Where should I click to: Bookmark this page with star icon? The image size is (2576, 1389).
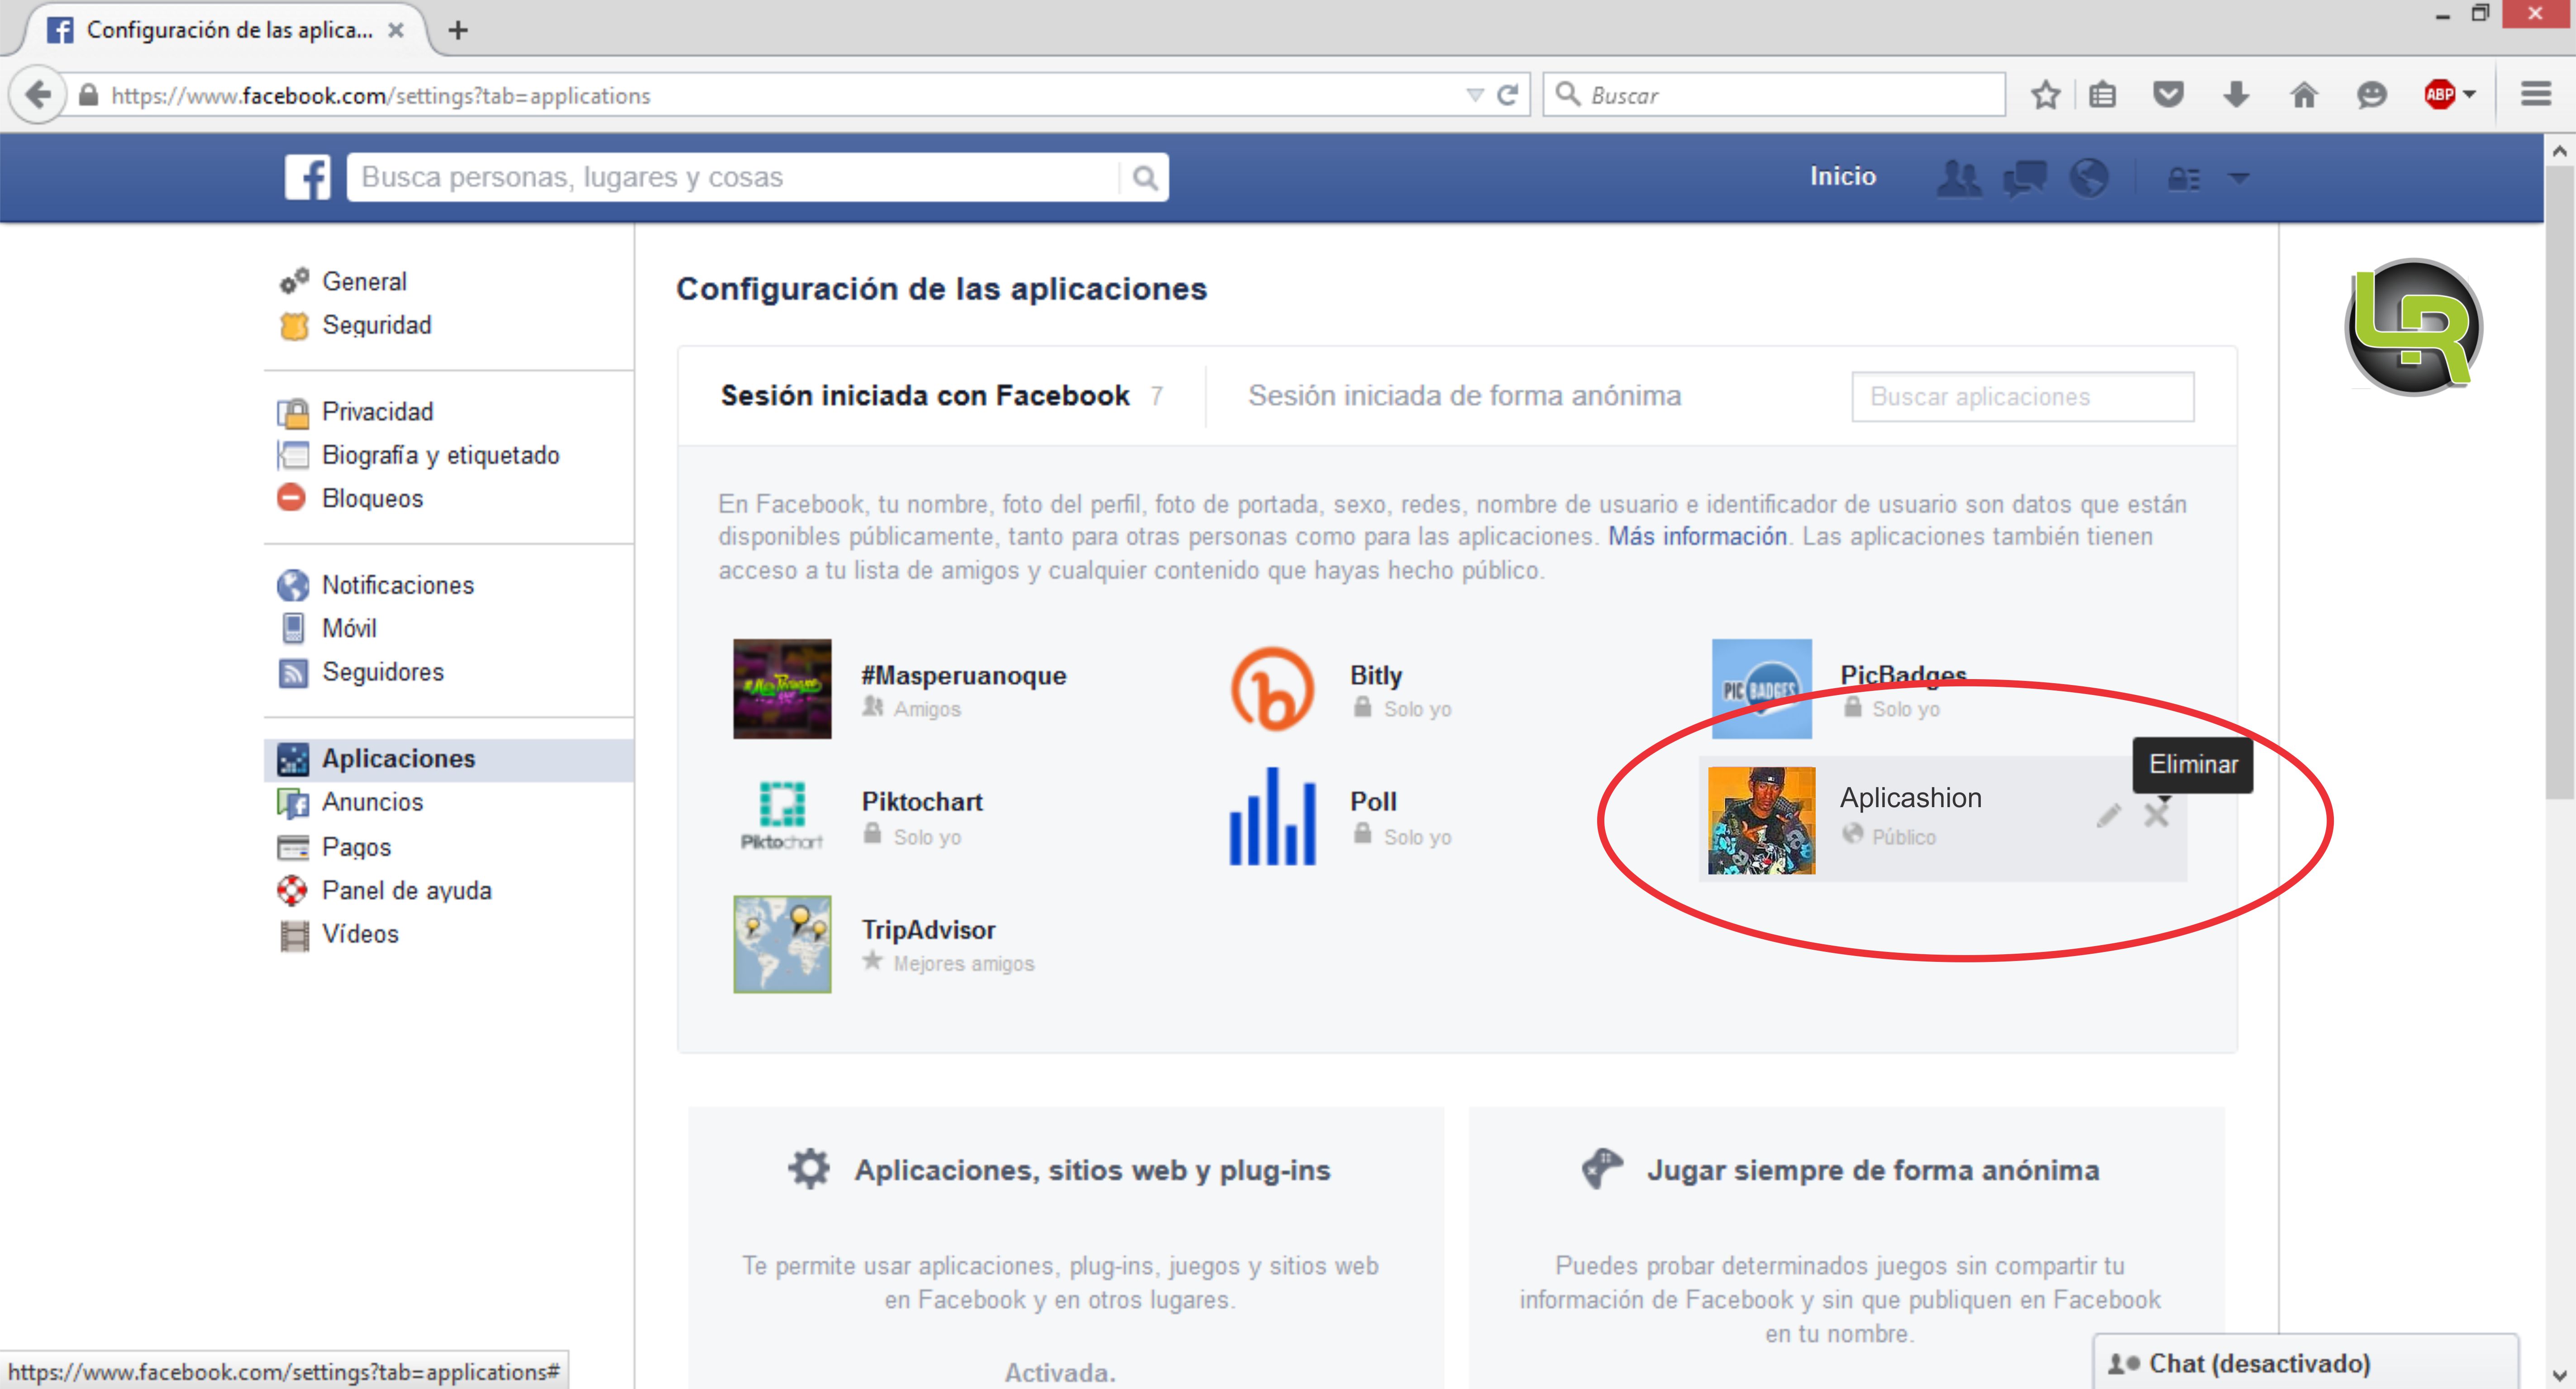[x=2045, y=95]
